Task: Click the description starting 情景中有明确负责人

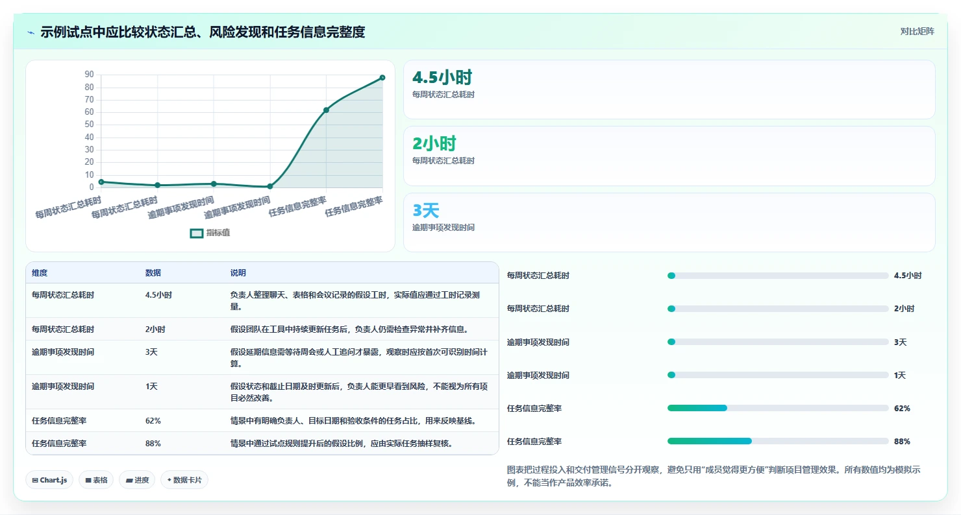Action: pyautogui.click(x=353, y=420)
